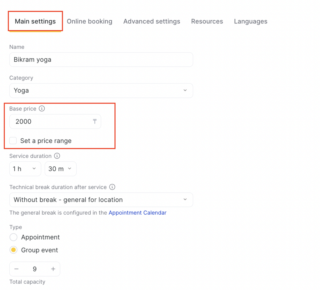Decrease total capacity with minus icon

pos(17,269)
